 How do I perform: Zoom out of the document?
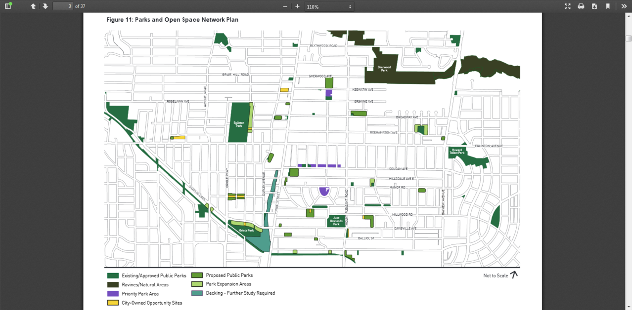click(x=285, y=6)
